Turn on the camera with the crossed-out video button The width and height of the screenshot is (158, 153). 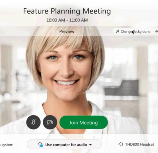(50, 122)
